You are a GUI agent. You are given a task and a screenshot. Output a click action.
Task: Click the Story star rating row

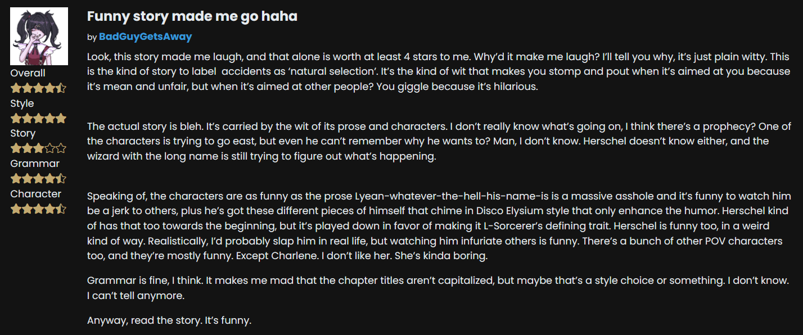[38, 148]
